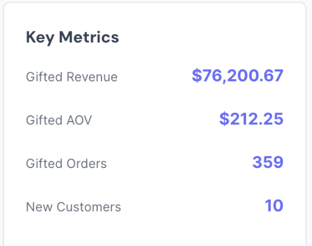Click the word Key in the card title
Screen dimensions: 312x246
coord(40,38)
